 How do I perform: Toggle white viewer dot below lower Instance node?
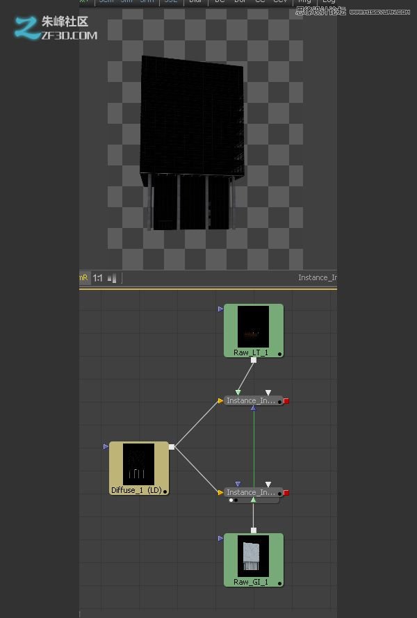pos(231,500)
